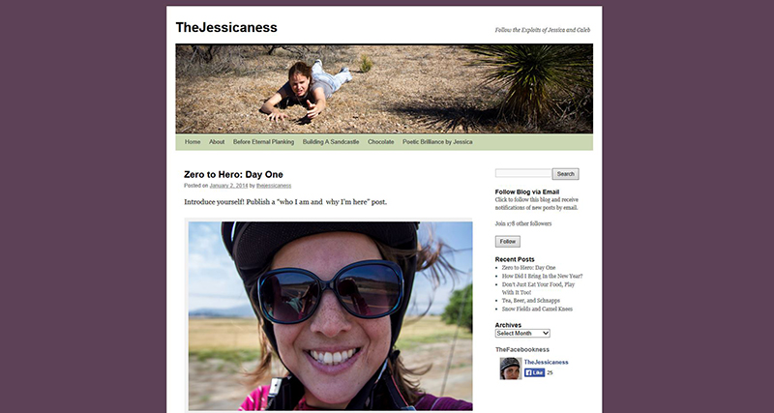Viewport: 774px width, 413px height.
Task: Open Poetic Brilliance by Jessica page
Action: (x=437, y=141)
